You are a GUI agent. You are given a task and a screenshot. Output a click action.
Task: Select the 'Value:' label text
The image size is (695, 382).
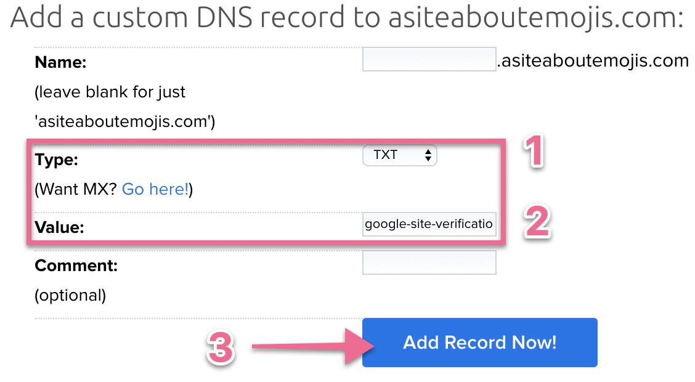coord(59,227)
